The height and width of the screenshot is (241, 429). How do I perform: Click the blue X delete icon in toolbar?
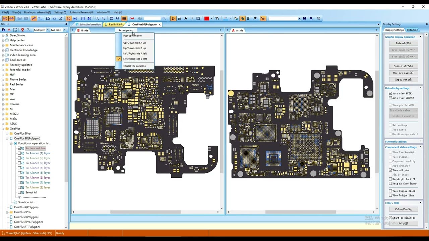[311, 18]
